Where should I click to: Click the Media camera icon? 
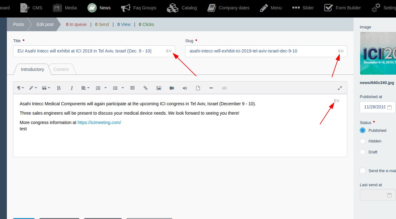tap(57, 8)
